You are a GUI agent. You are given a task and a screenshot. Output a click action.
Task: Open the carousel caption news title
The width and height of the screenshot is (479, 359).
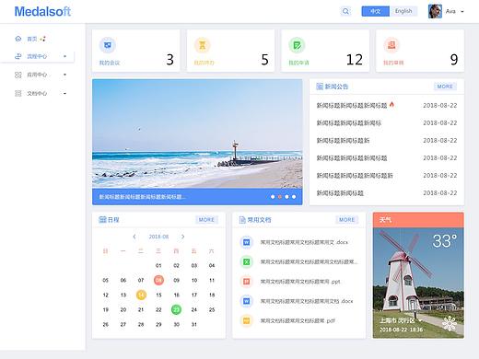[x=142, y=197]
